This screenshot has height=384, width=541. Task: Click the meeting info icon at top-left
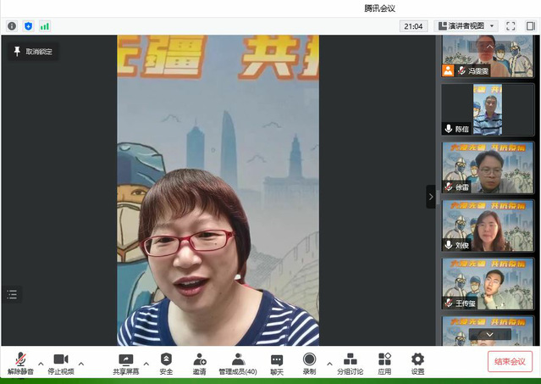click(12, 26)
